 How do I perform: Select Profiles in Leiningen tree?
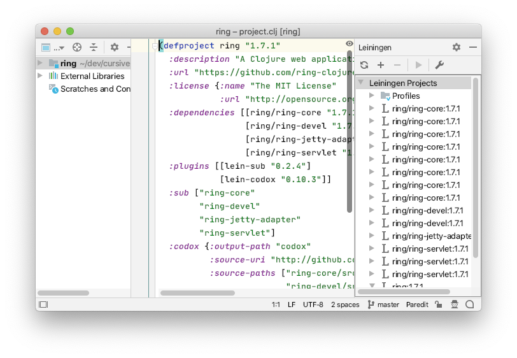coord(406,96)
